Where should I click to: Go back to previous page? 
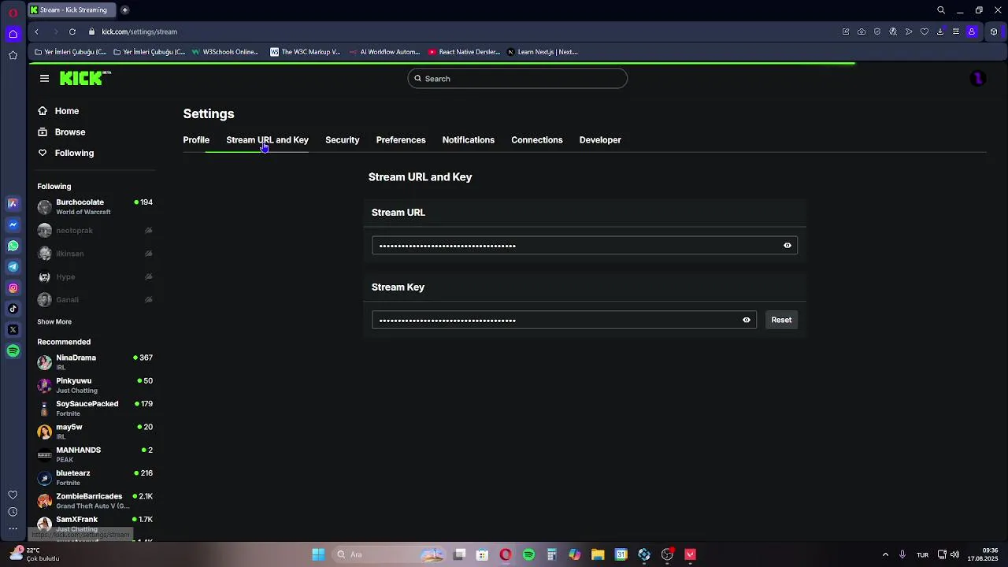[36, 31]
